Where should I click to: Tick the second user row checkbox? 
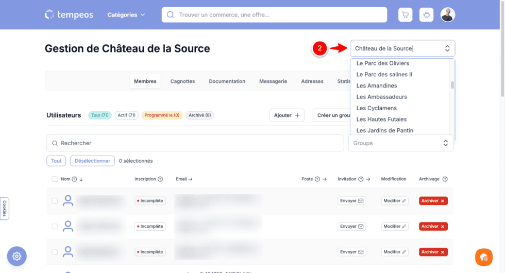pyautogui.click(x=55, y=226)
